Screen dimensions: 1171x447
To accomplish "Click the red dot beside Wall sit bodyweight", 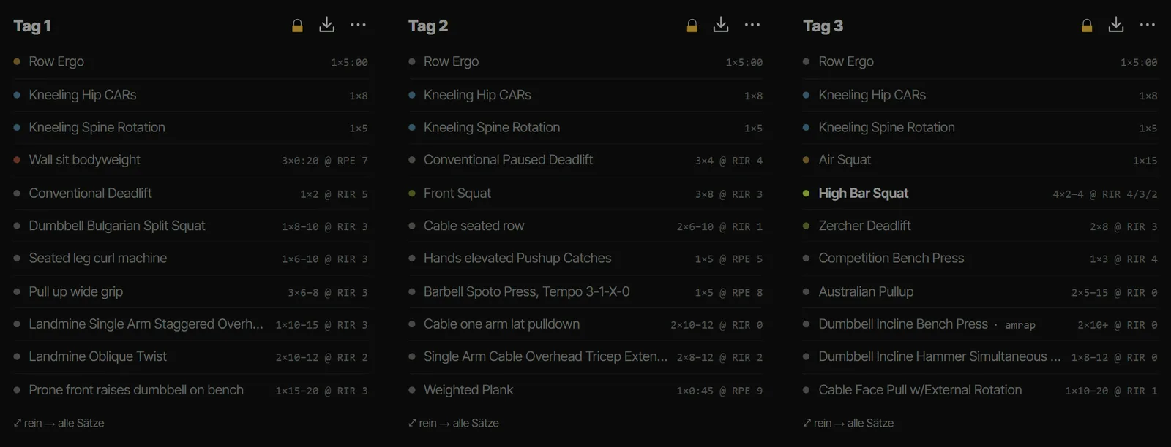I will [17, 160].
